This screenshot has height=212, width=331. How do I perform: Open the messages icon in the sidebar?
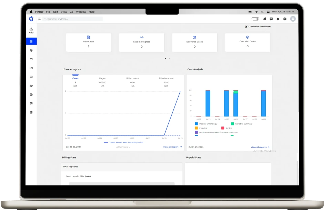[x=31, y=77]
